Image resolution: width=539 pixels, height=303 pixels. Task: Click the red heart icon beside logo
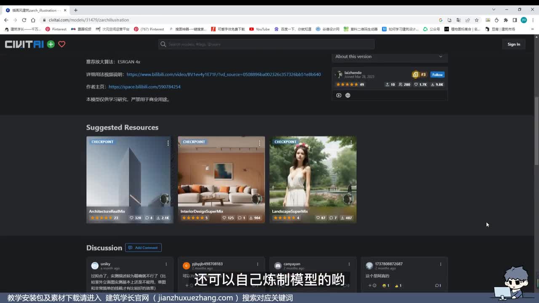click(62, 44)
